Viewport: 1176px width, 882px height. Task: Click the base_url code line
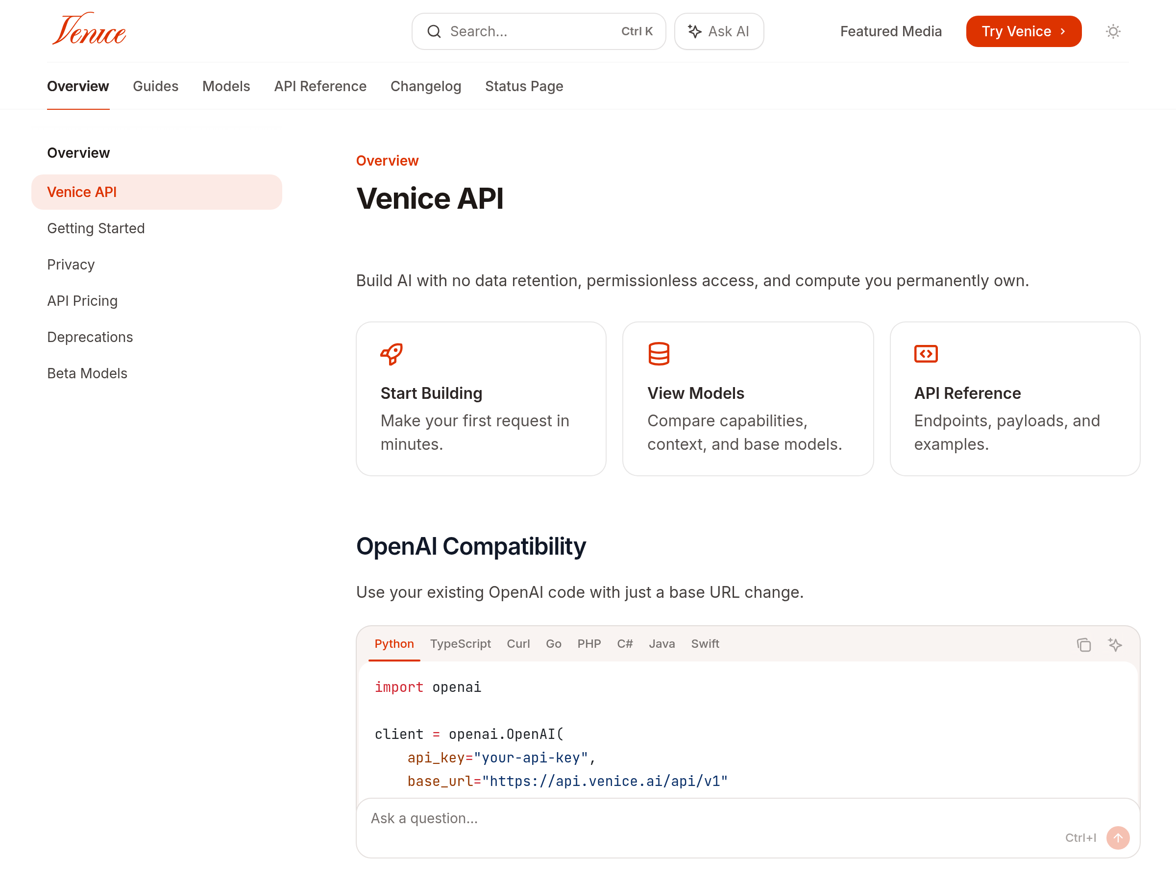(x=567, y=781)
